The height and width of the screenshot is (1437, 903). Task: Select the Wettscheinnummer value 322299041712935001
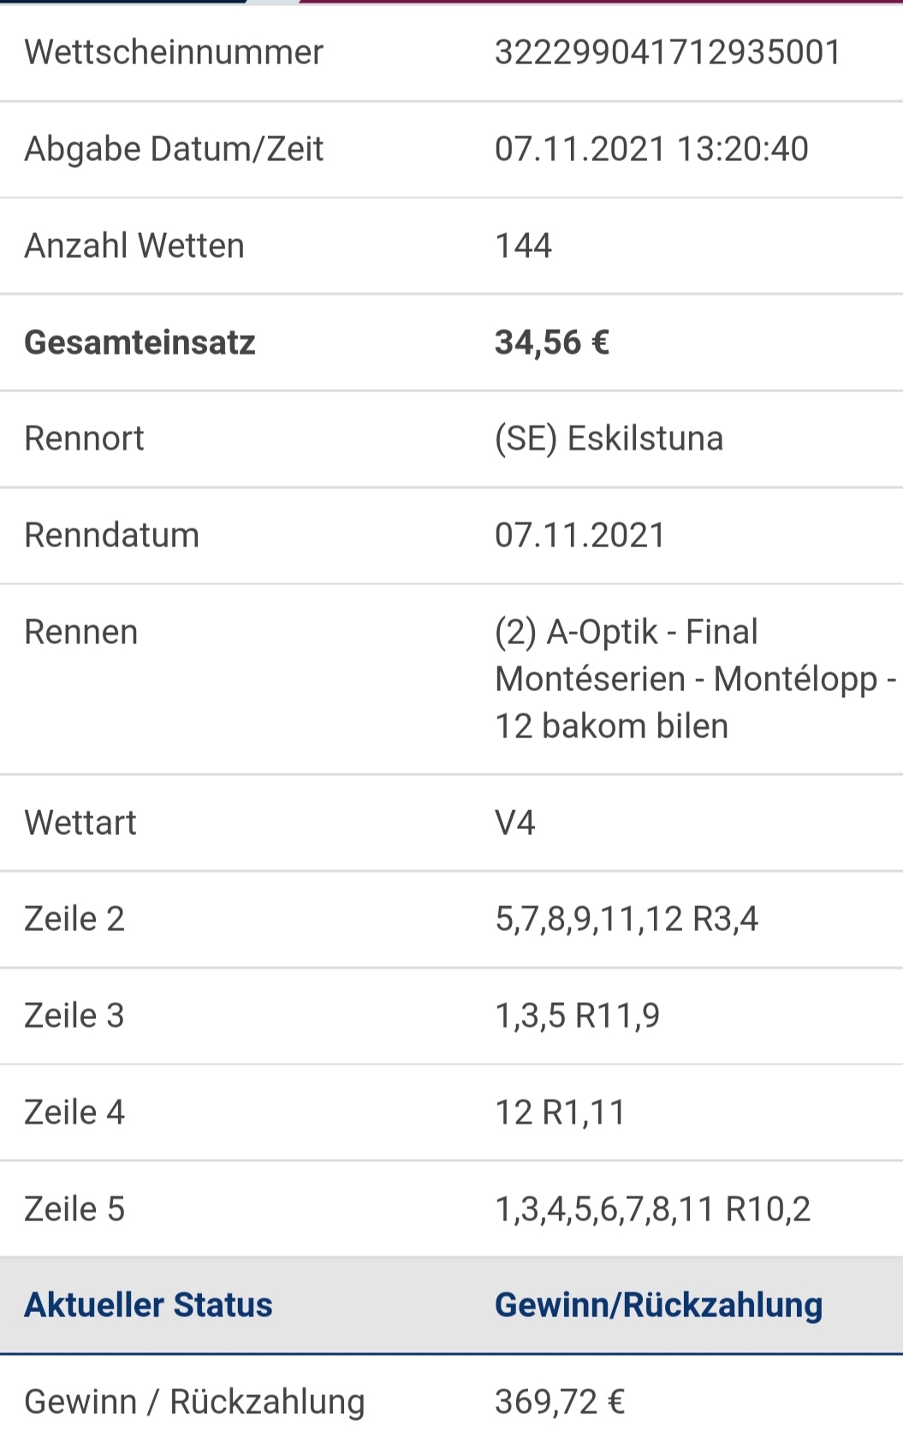pyautogui.click(x=668, y=52)
